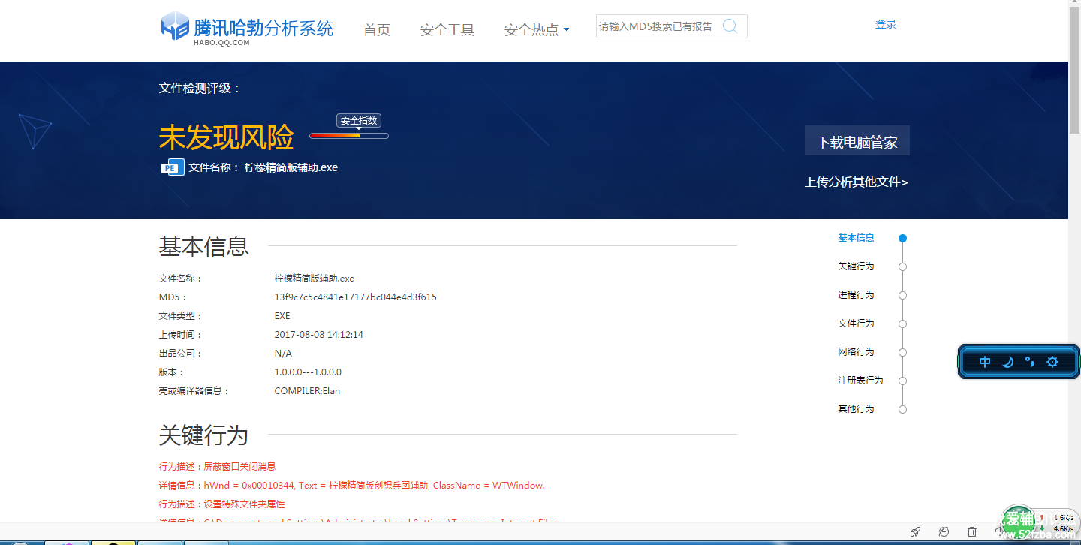Click the 关键行为 section heading

click(x=203, y=435)
